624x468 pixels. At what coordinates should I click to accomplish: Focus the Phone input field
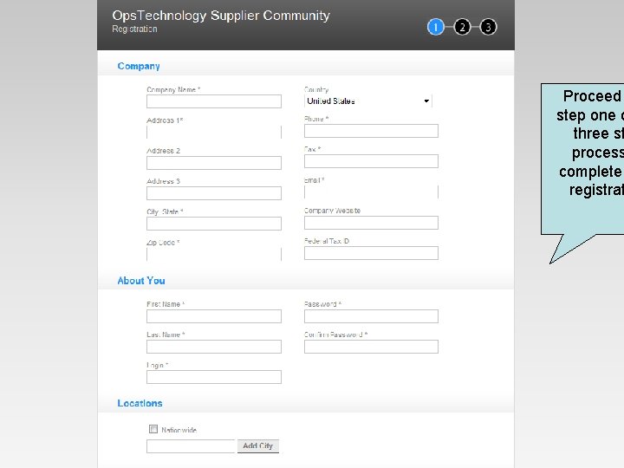pyautogui.click(x=371, y=131)
